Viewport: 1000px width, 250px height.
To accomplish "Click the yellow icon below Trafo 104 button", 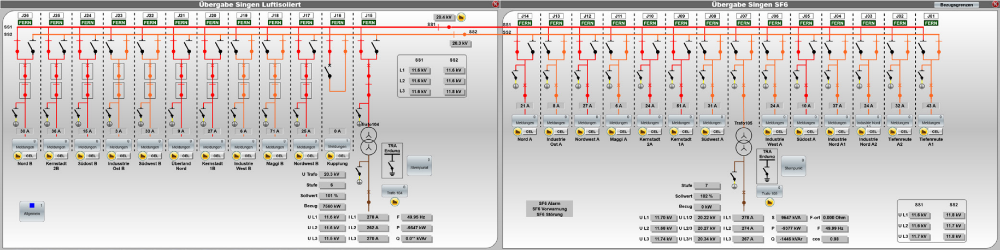I will pos(395,203).
